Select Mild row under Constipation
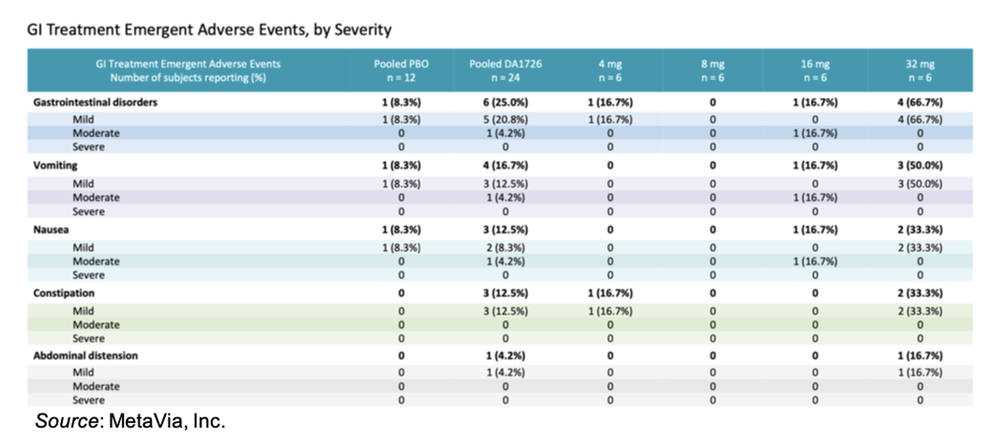 pyautogui.click(x=500, y=311)
